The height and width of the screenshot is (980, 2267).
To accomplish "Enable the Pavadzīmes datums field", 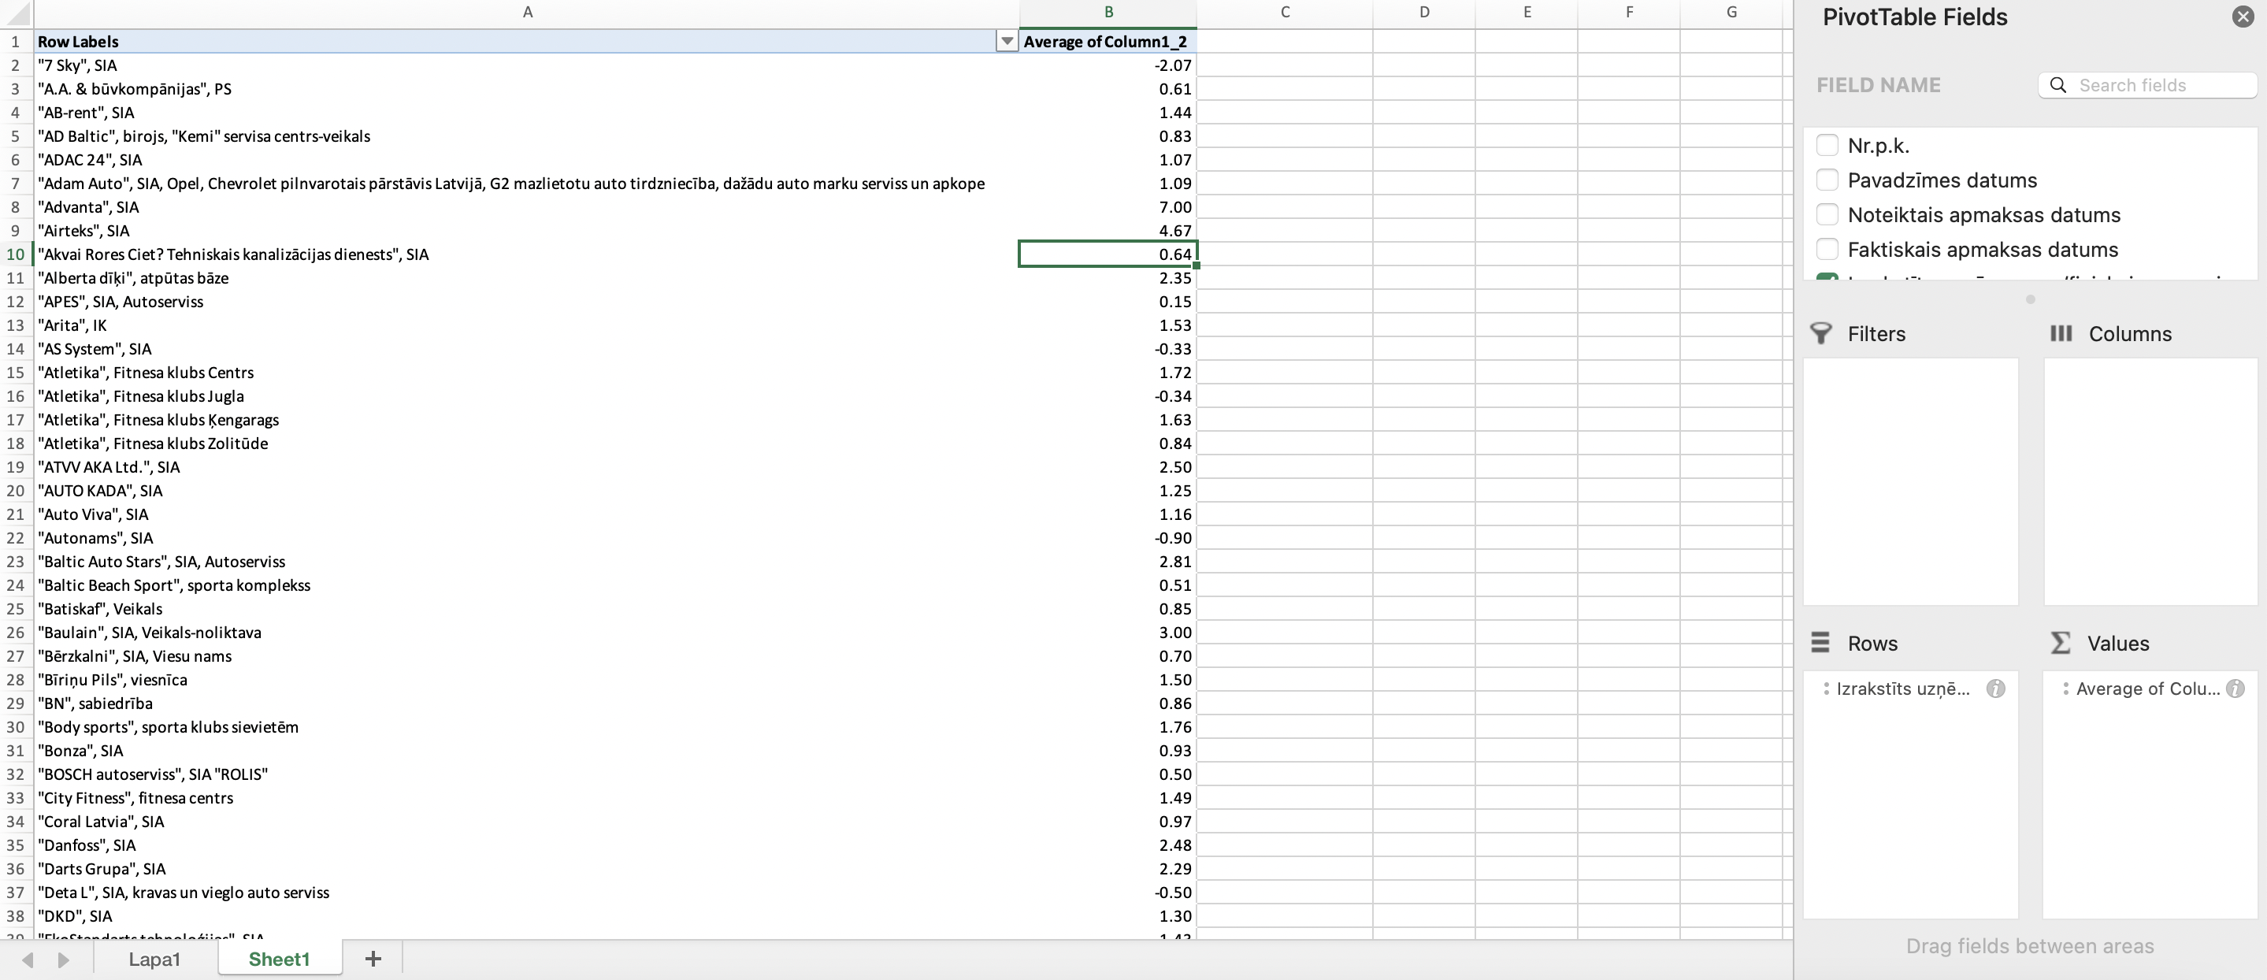I will coord(1827,180).
